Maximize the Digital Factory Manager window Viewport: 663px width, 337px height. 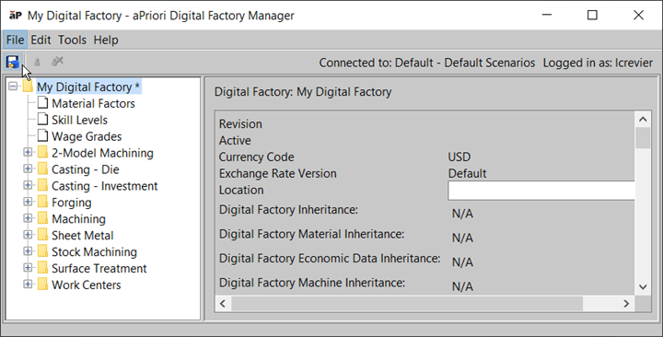tap(592, 16)
